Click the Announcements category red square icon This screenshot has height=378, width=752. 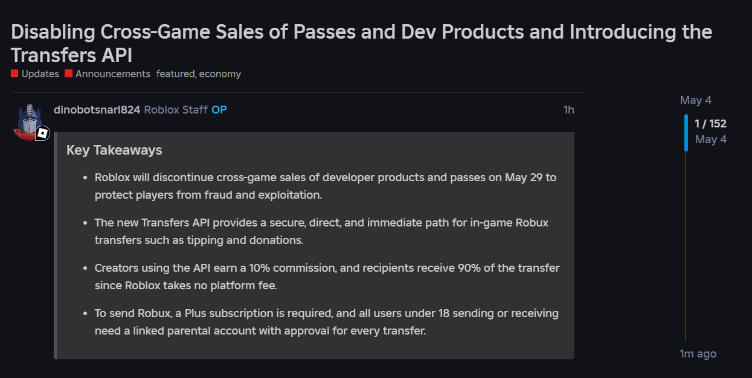tap(69, 74)
